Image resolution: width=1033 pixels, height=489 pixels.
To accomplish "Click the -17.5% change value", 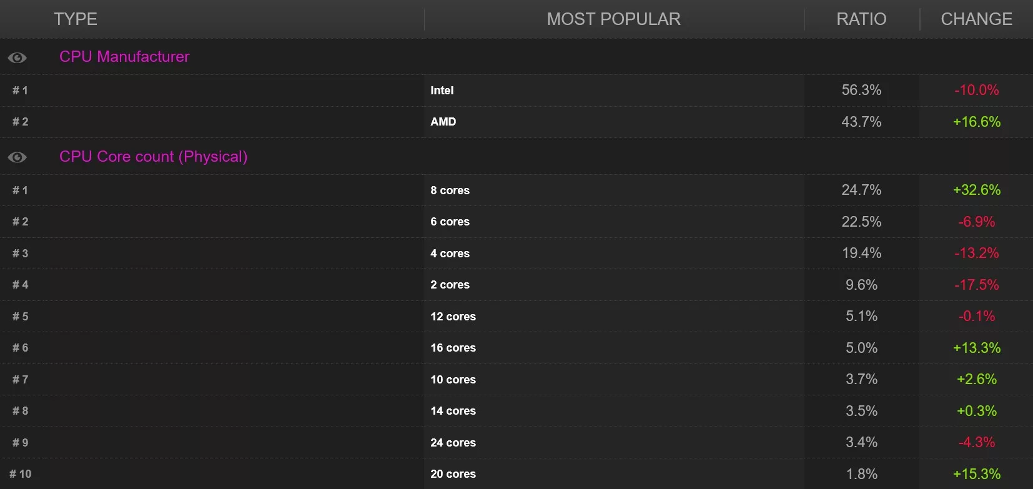I will tap(977, 285).
